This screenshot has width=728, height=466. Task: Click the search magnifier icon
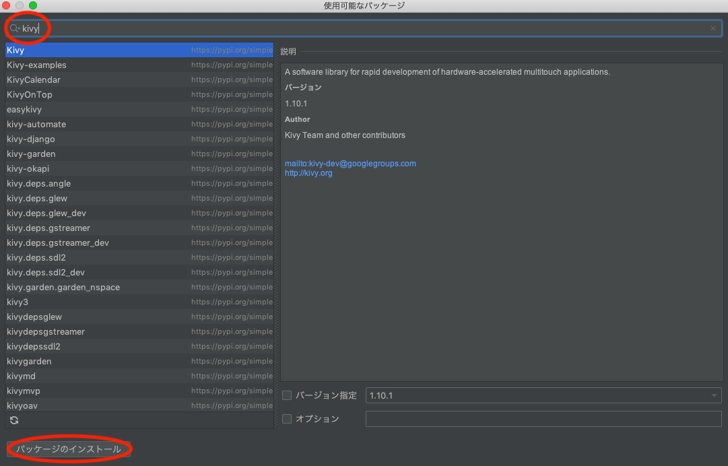tap(14, 28)
